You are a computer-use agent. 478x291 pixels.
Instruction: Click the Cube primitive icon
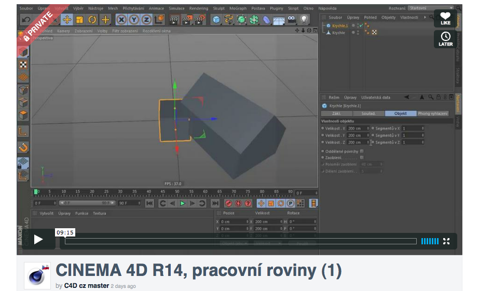(216, 20)
